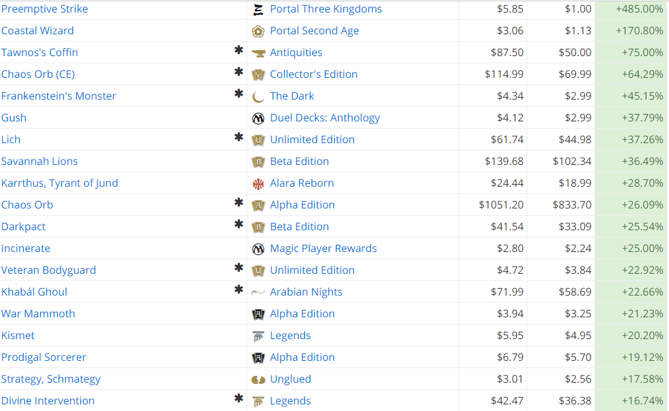Viewport: 669px width, 411px height.
Task: Click the $1051.20 price for Chaos Orb
Action: pos(501,205)
